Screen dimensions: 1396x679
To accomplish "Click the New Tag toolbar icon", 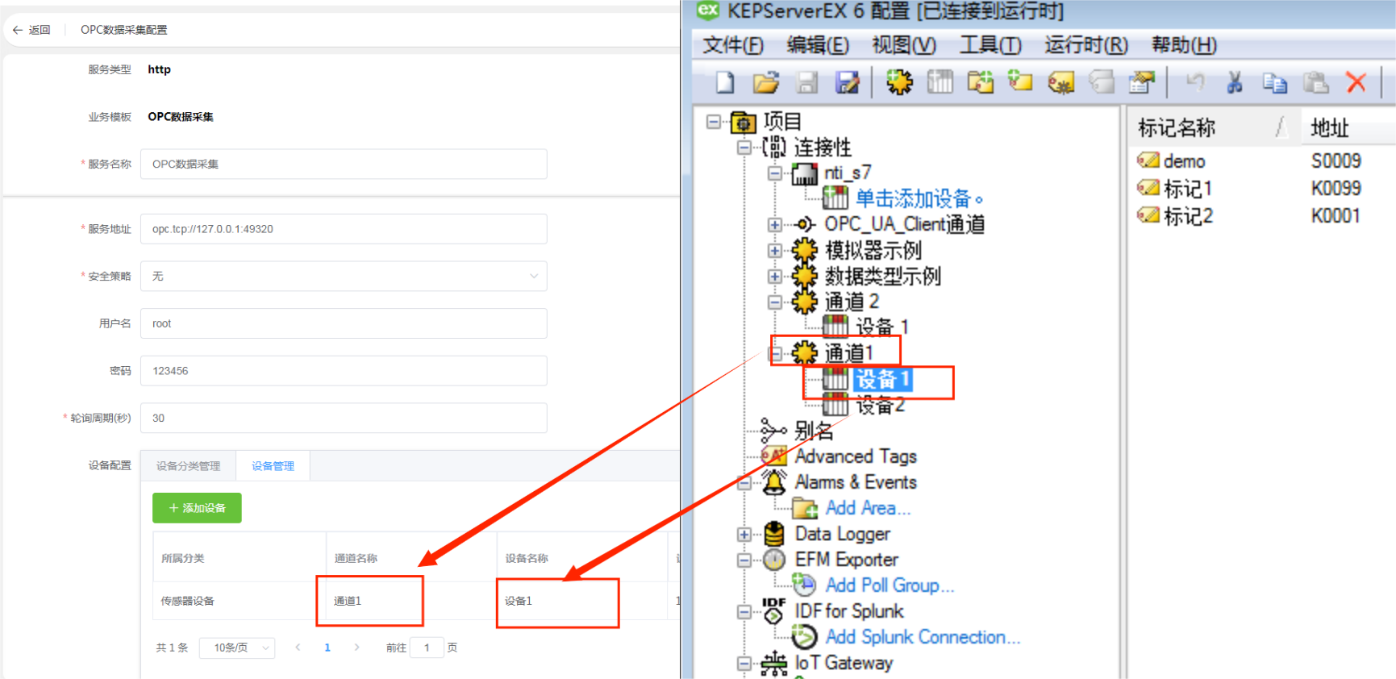I will click(1020, 81).
